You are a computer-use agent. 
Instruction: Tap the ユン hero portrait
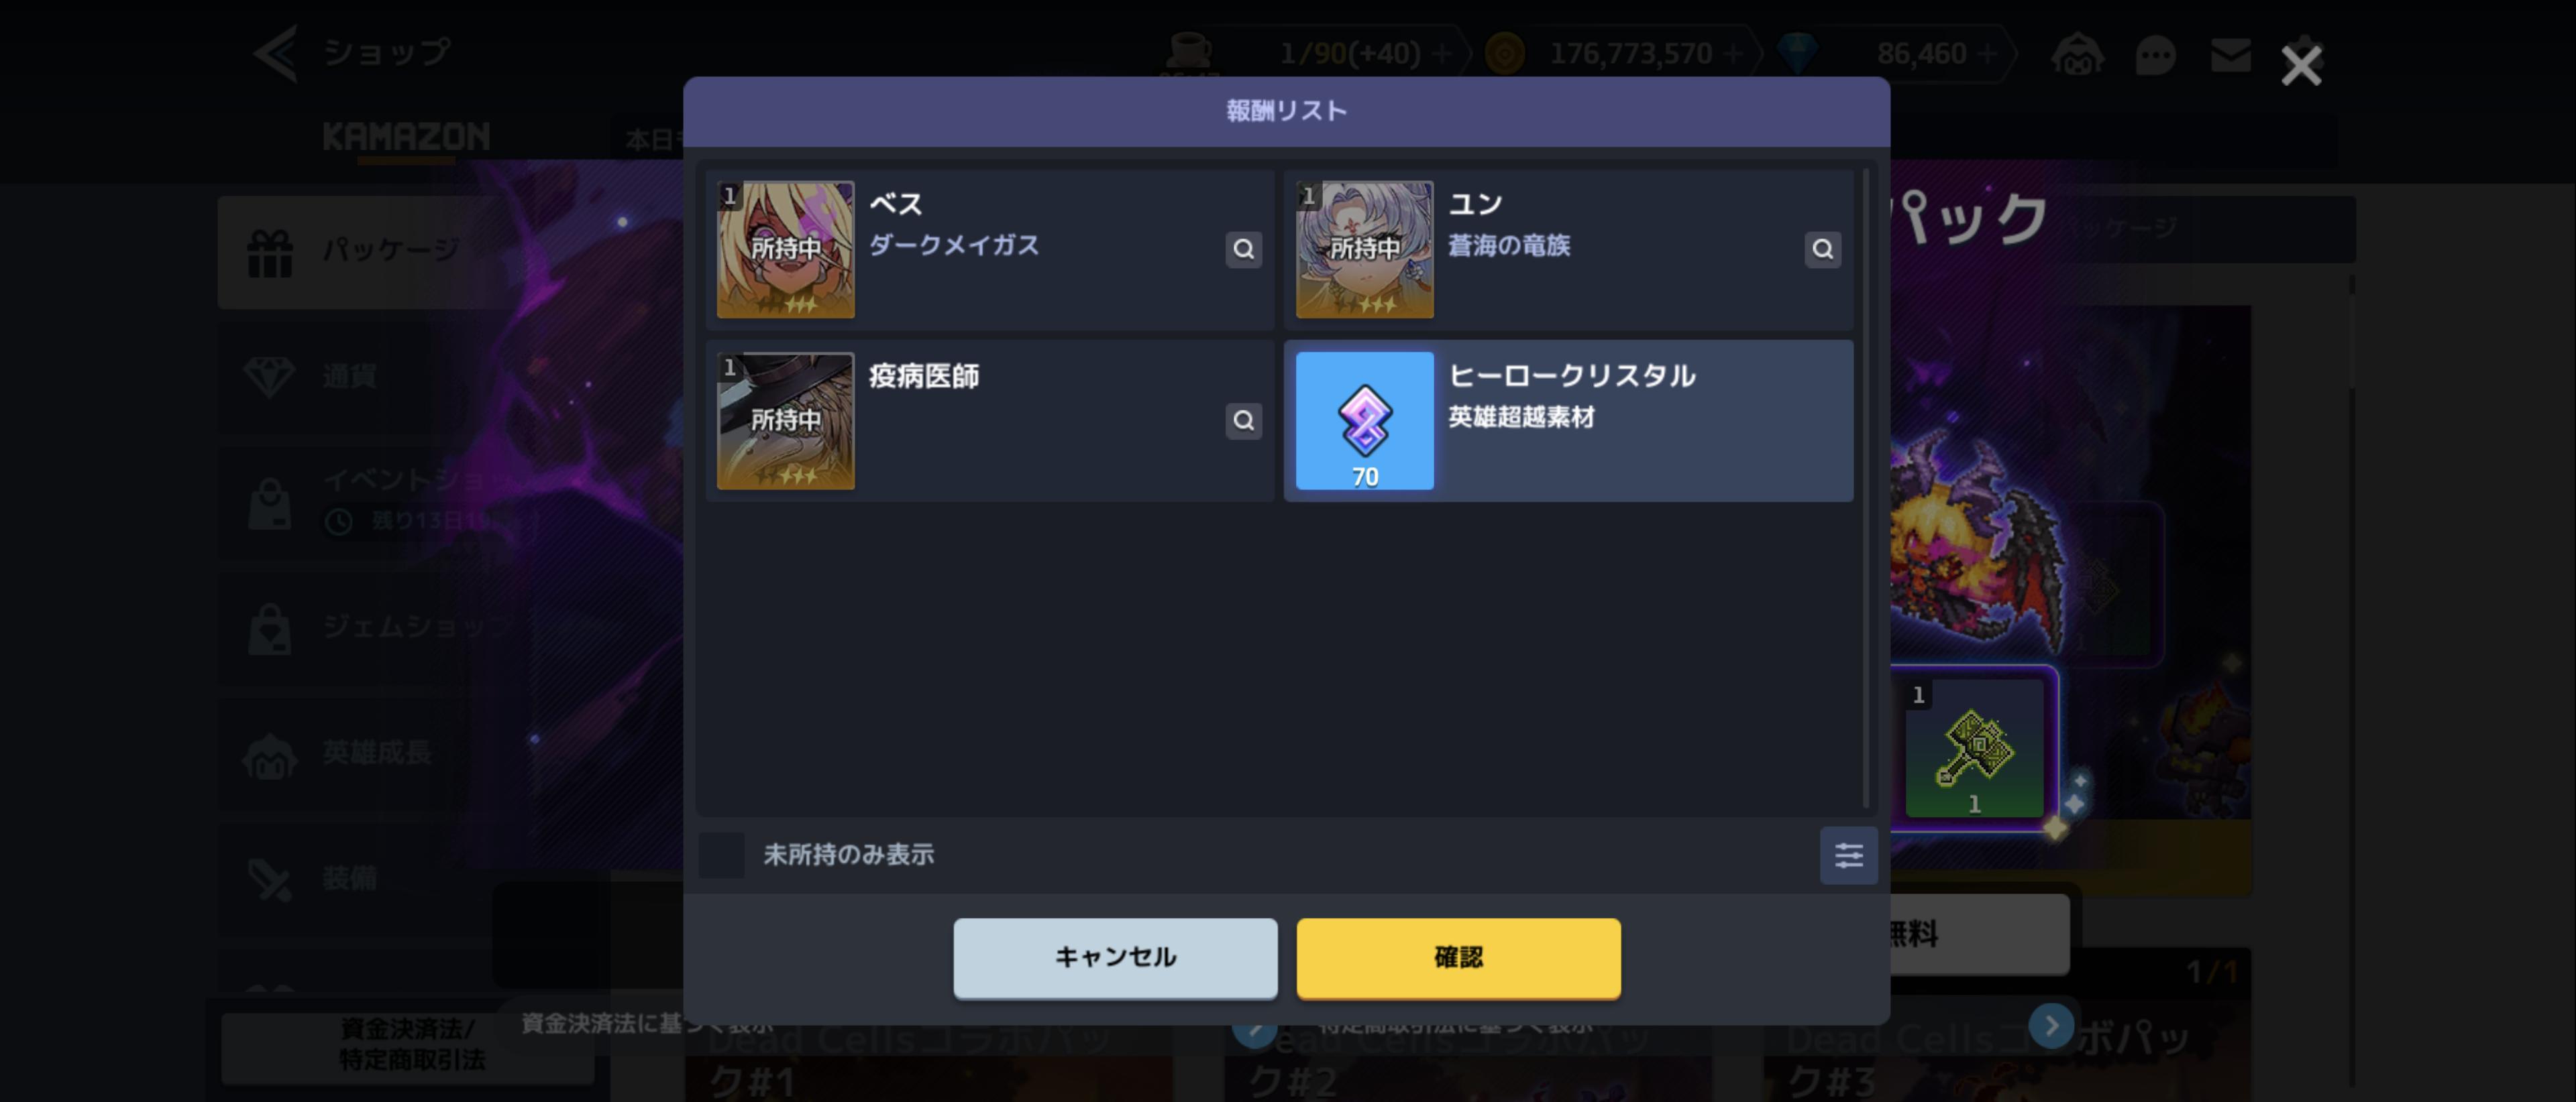click(1364, 250)
